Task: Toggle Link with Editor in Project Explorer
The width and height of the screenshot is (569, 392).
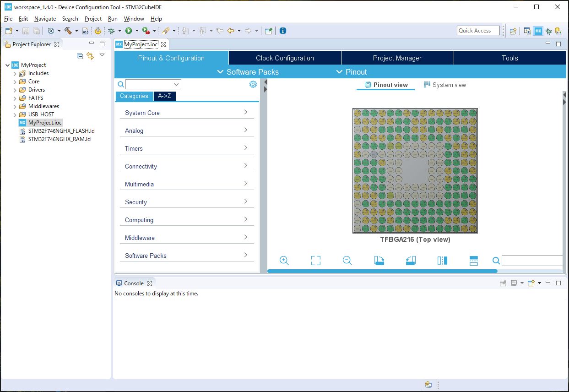Action: 90,56
